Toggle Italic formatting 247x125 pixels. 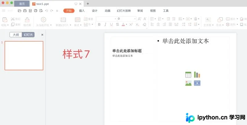click(x=105, y=25)
